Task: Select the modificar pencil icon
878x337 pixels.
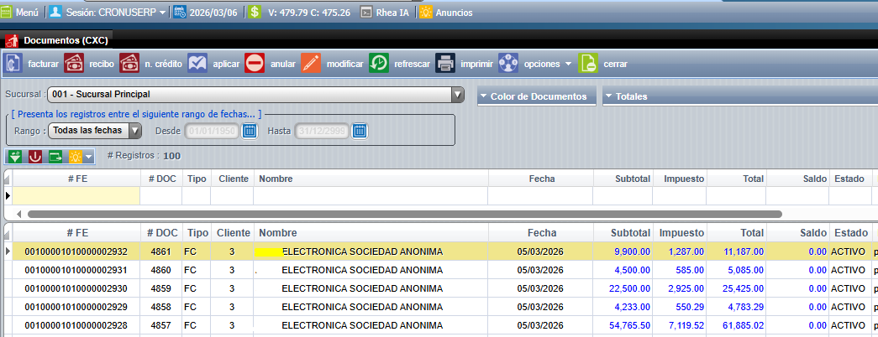Action: (x=311, y=64)
